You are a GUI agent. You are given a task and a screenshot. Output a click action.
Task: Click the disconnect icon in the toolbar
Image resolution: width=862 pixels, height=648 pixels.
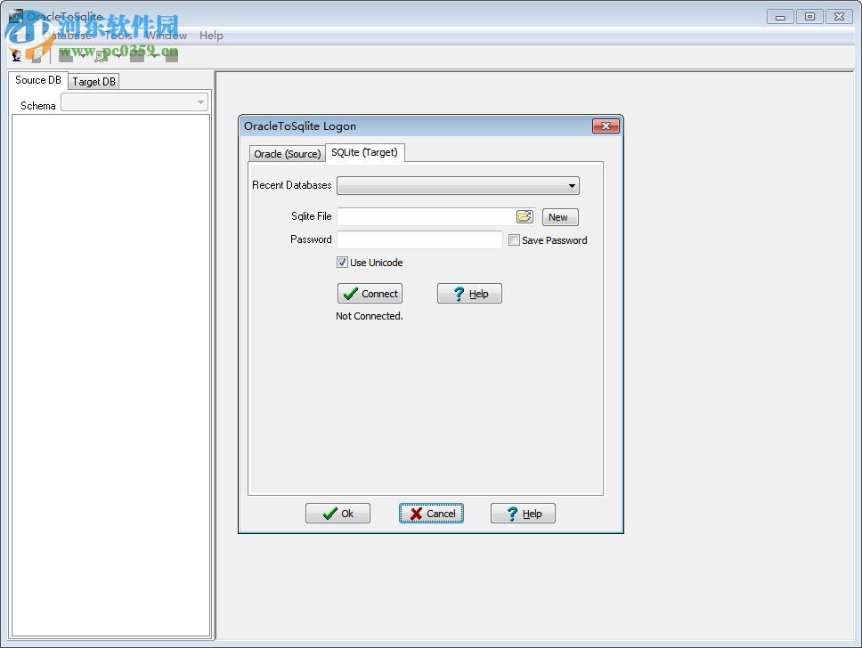coord(37,55)
